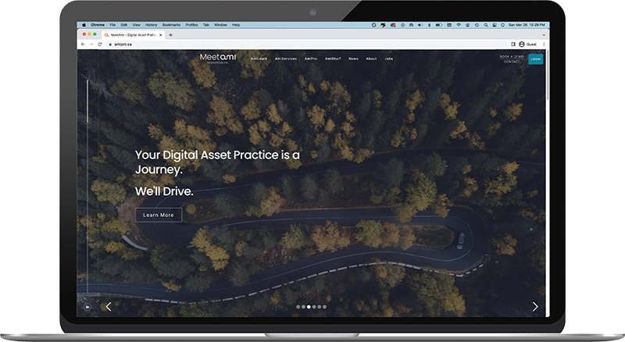Screen dimensions: 625x342
Task: Open the AmiServices navigation menu
Action: [287, 59]
